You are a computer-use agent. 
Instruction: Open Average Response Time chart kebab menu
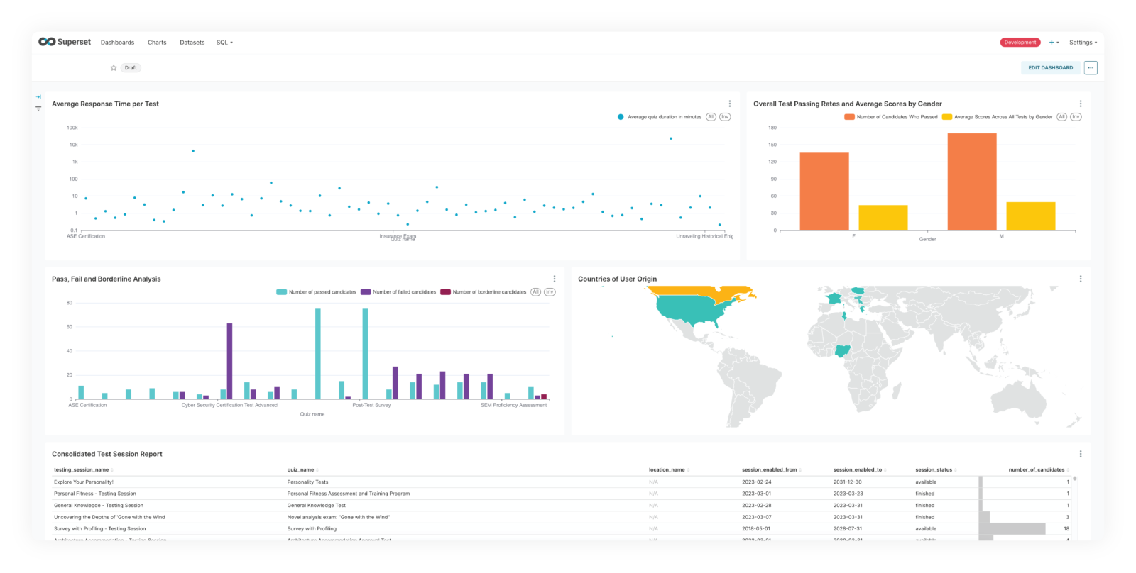729,104
